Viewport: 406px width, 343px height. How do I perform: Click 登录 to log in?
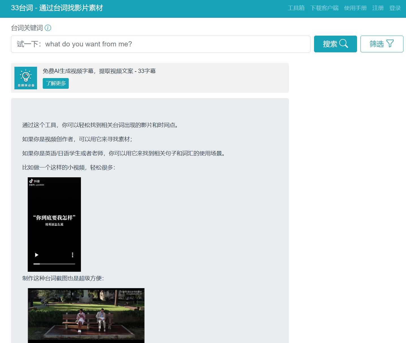point(395,8)
